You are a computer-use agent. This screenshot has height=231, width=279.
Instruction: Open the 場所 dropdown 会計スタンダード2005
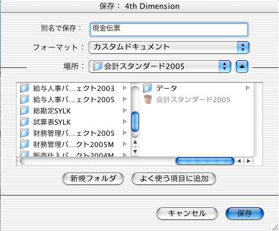[160, 66]
